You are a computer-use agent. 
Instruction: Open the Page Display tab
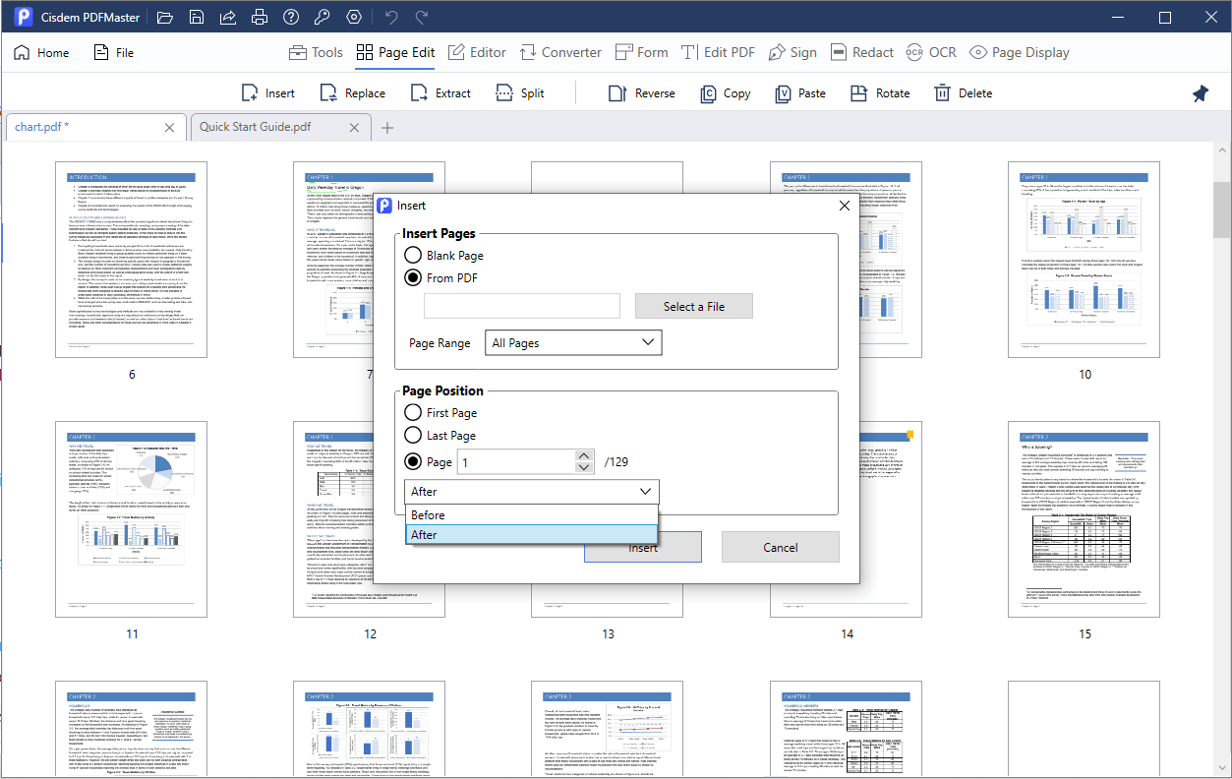click(x=1020, y=53)
